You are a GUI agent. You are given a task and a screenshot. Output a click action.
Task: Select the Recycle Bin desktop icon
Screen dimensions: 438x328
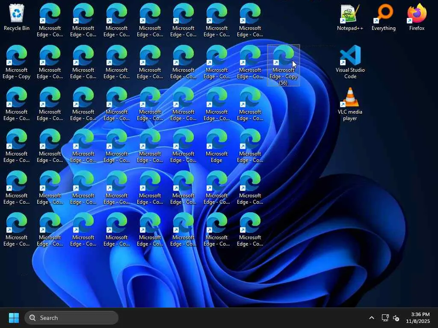pyautogui.click(x=17, y=17)
